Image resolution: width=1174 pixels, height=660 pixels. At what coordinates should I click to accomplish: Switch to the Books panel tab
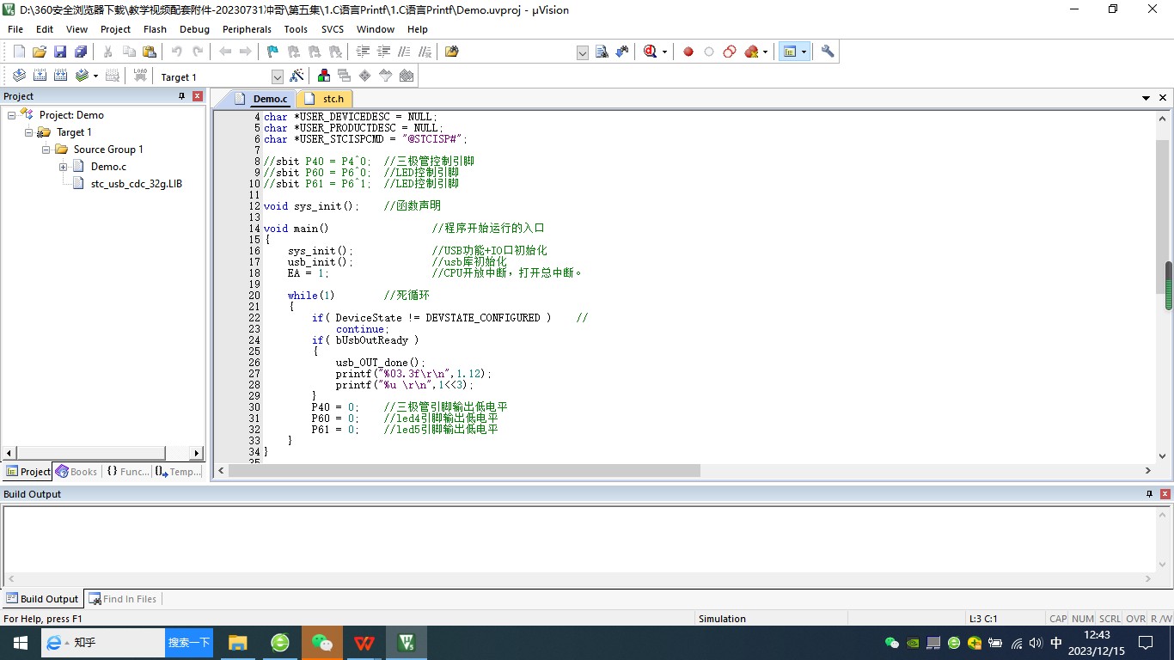76,472
